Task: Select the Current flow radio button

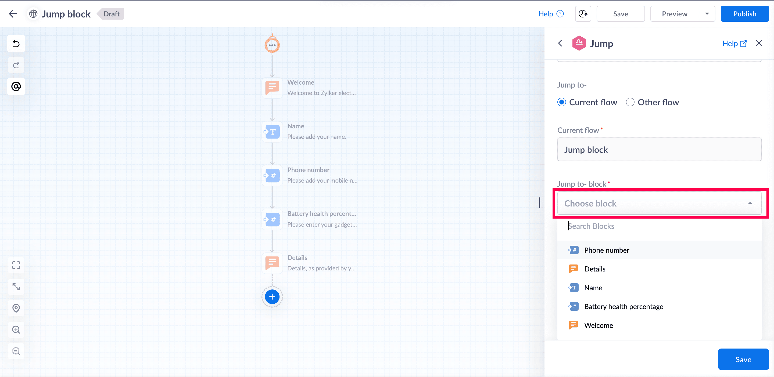Action: (562, 102)
